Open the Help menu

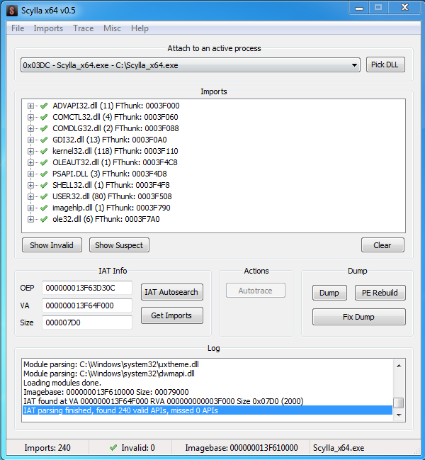(x=140, y=28)
